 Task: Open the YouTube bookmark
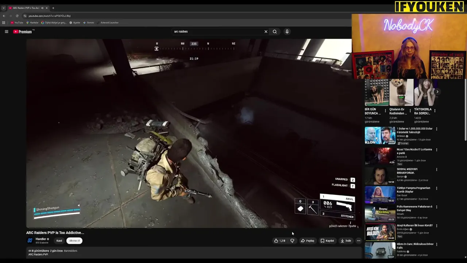(x=17, y=23)
